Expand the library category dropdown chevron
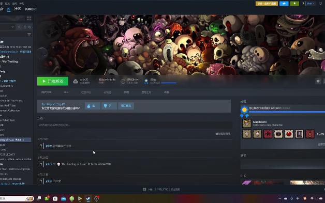 (12, 27)
